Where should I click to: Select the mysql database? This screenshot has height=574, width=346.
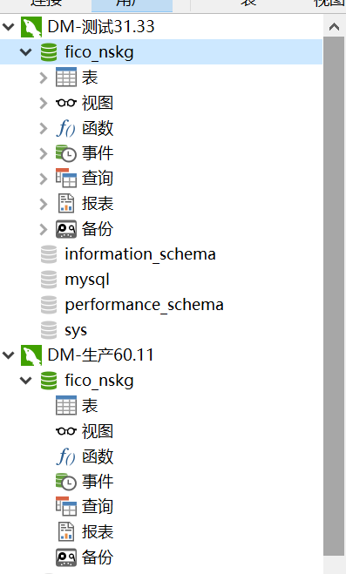pyautogui.click(x=87, y=280)
